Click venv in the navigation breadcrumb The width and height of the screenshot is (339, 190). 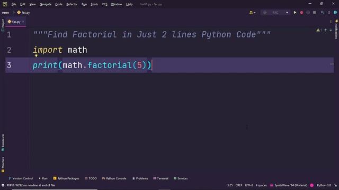coord(5,13)
